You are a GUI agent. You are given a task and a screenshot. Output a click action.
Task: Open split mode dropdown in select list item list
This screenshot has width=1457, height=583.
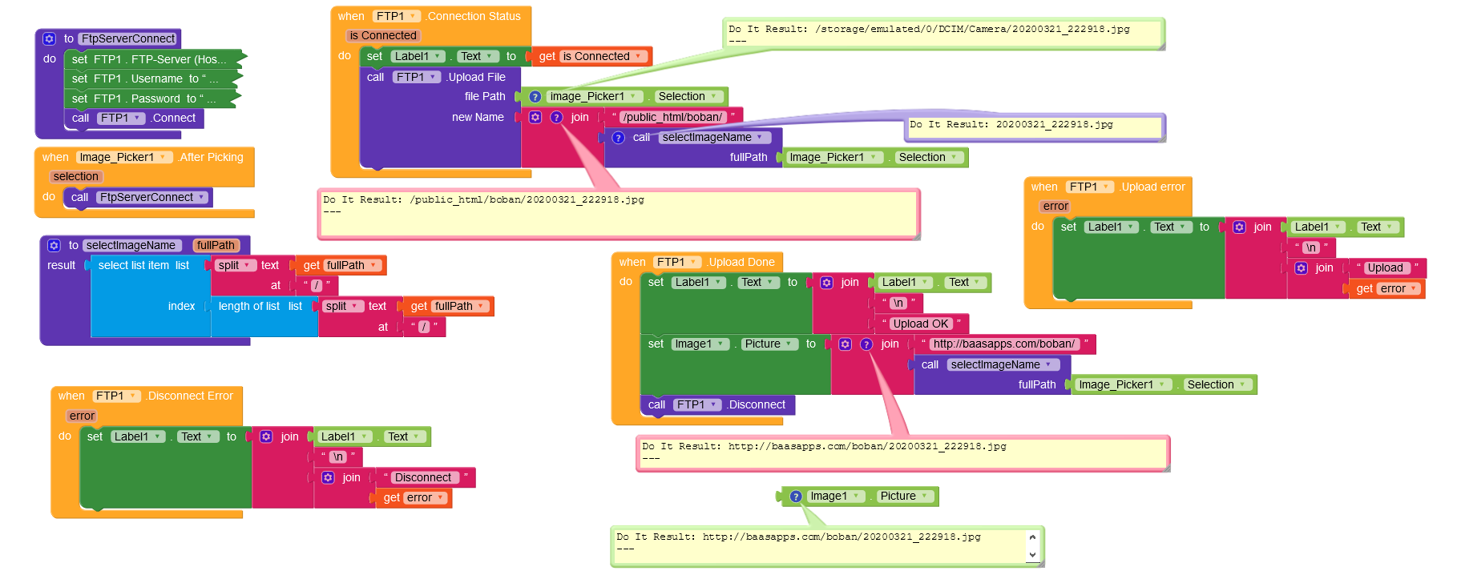point(236,265)
